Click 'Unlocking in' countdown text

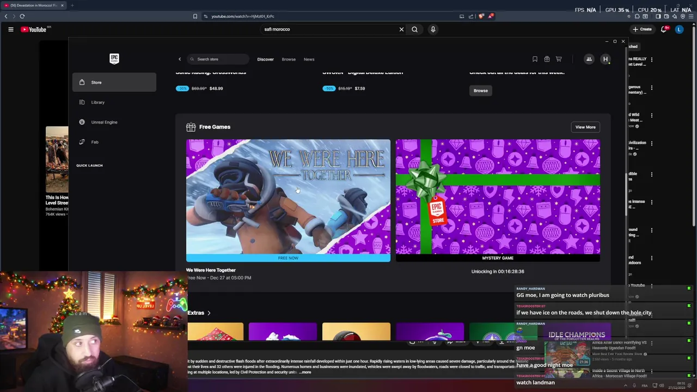click(x=498, y=271)
